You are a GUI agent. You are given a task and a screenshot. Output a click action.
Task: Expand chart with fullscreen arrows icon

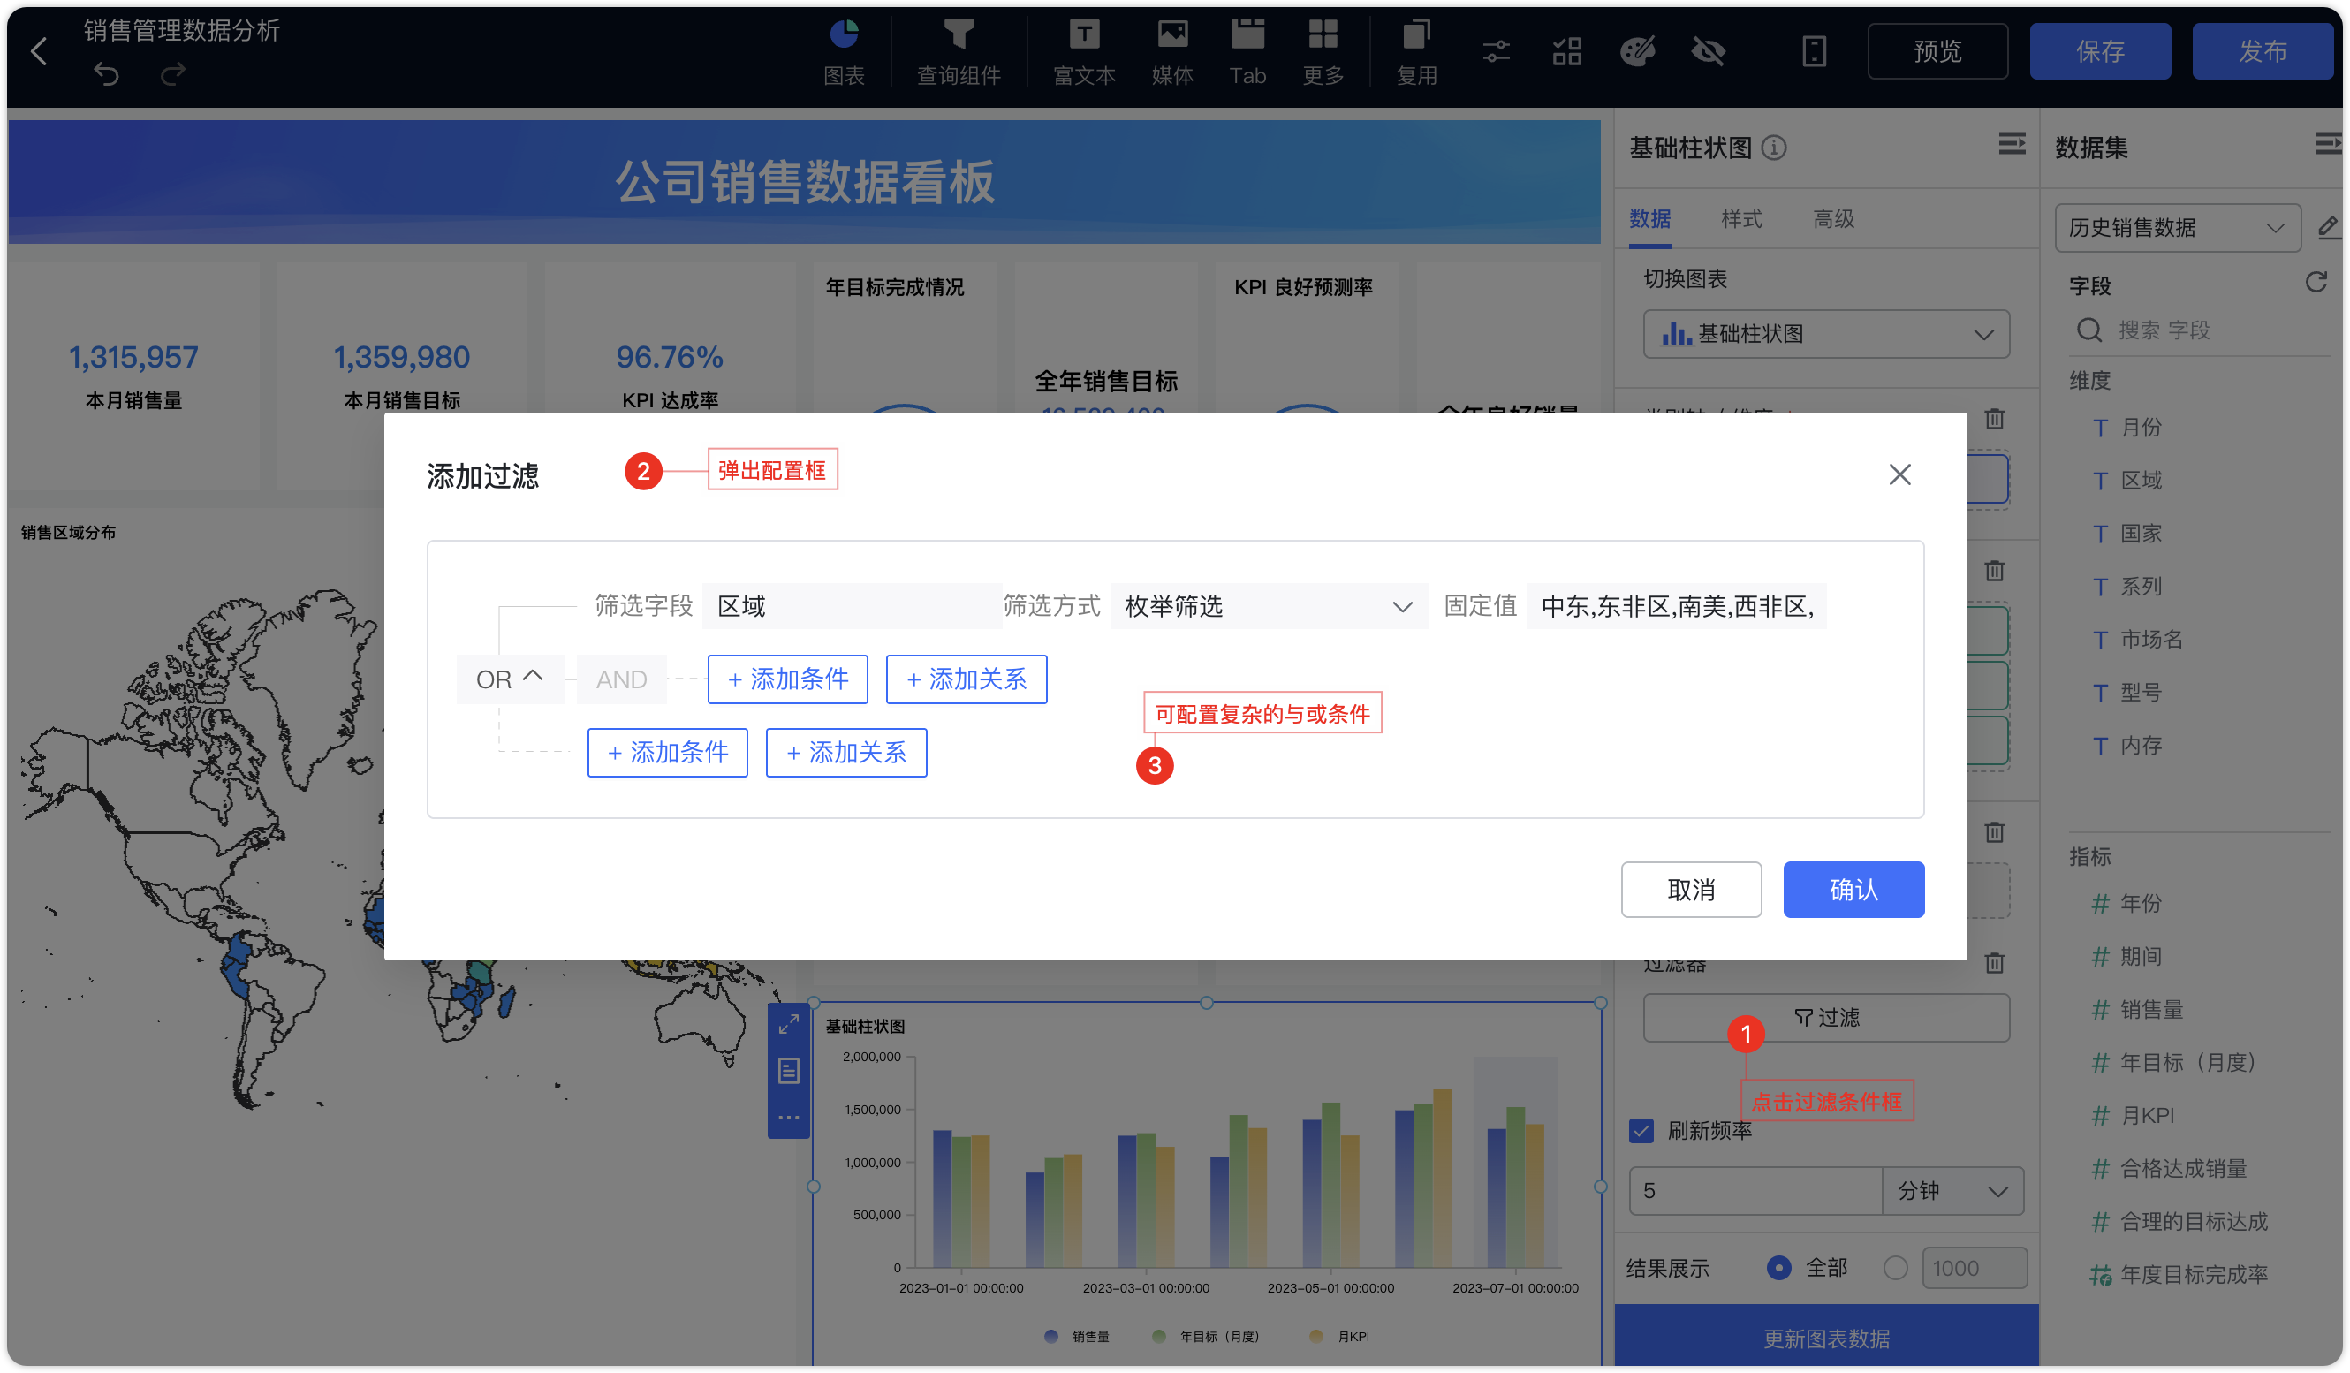tap(789, 1024)
